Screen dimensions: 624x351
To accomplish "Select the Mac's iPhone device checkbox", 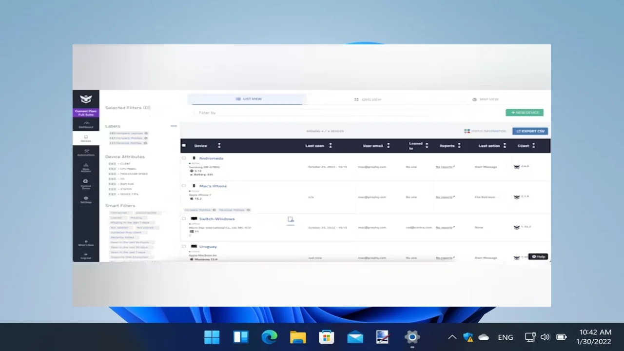I will coord(184,186).
